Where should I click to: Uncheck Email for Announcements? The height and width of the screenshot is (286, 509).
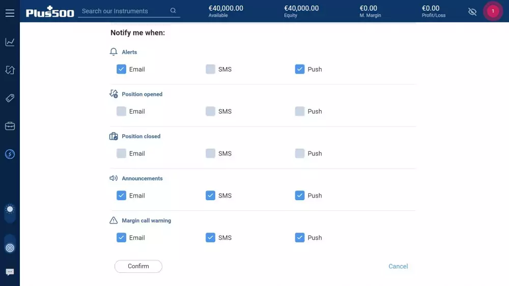pos(121,195)
